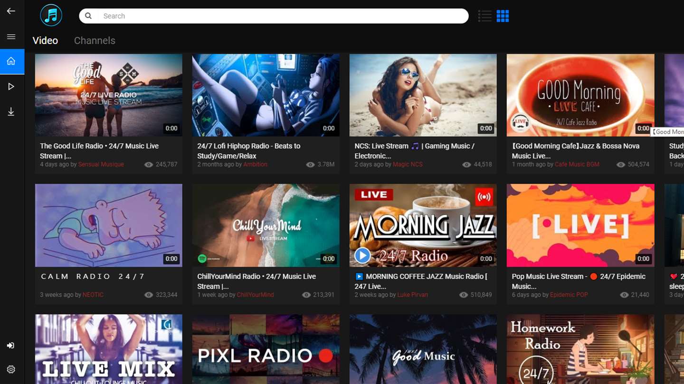Visit the Ambition channel link
The width and height of the screenshot is (684, 384).
point(255,165)
